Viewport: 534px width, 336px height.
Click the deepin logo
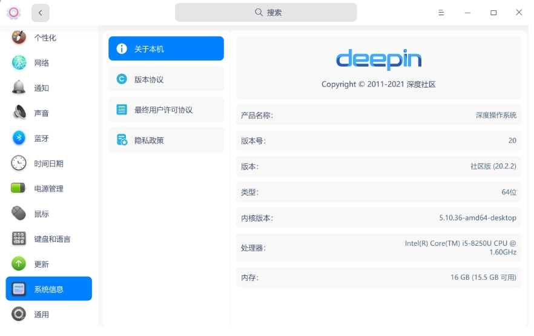point(379,59)
